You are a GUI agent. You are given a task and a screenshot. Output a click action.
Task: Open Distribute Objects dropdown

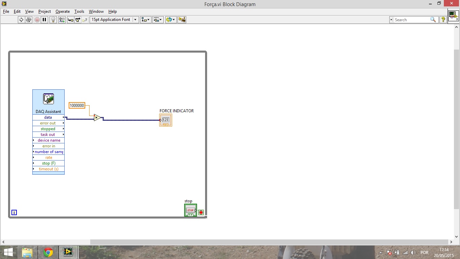tap(158, 20)
